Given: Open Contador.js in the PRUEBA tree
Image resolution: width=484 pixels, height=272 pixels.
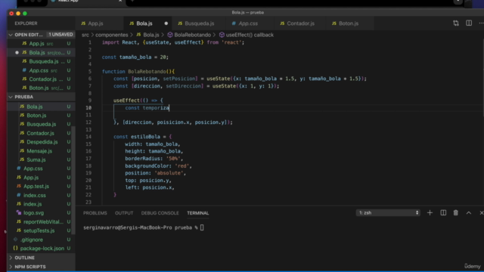Looking at the screenshot, I should pyautogui.click(x=41, y=133).
